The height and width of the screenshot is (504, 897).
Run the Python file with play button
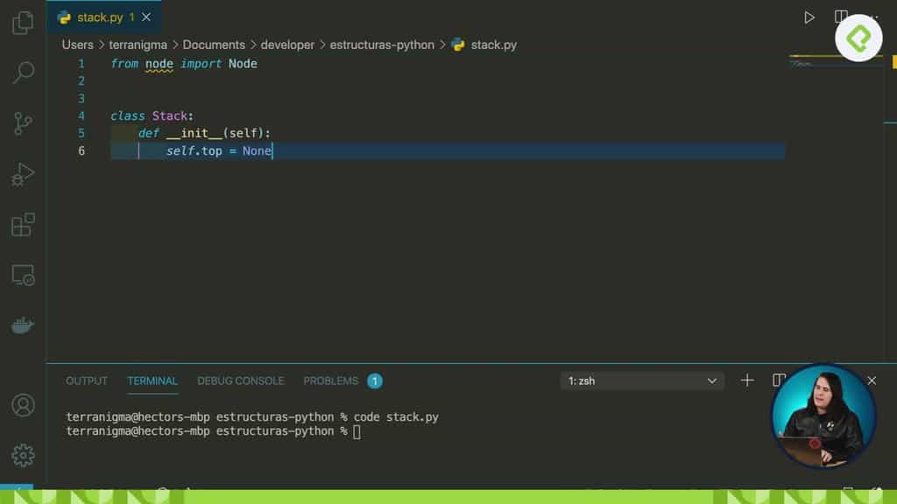tap(809, 17)
